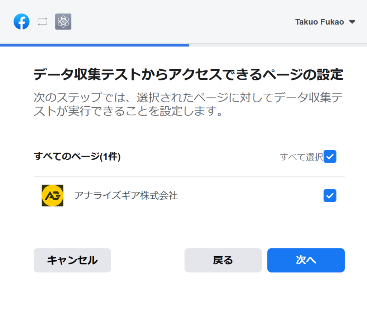Click the すべて選択 label text

point(301,157)
